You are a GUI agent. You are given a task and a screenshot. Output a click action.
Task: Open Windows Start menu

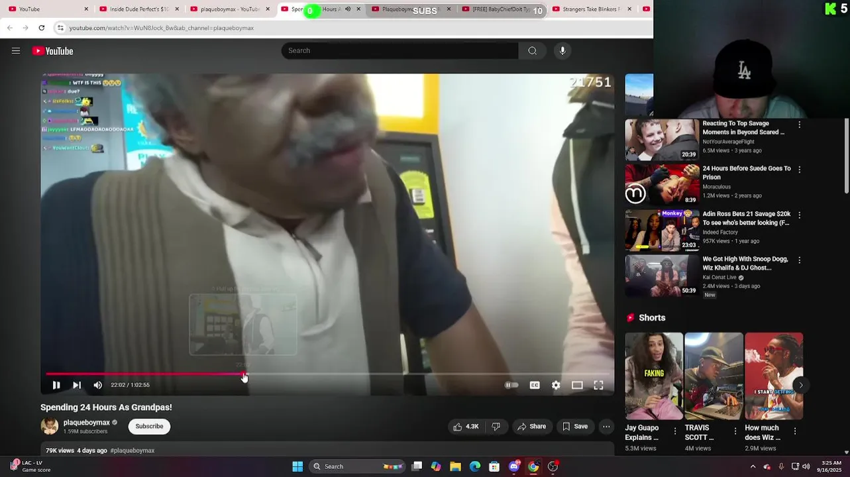point(297,466)
